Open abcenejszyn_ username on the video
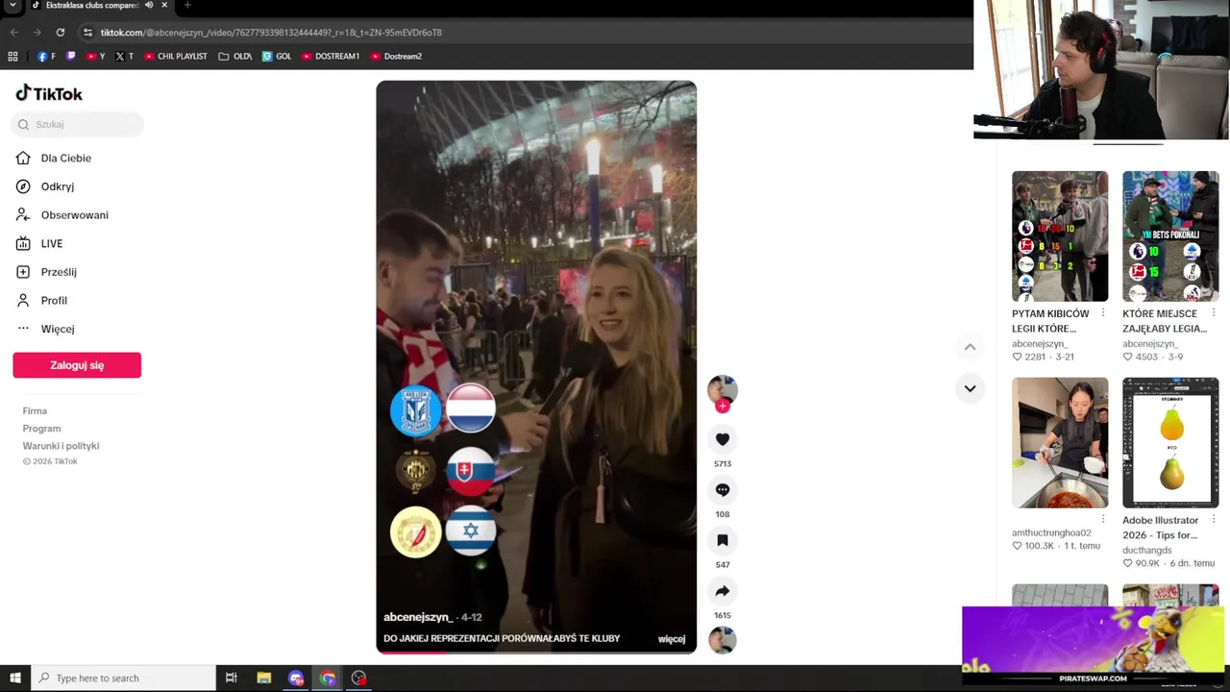 (418, 617)
